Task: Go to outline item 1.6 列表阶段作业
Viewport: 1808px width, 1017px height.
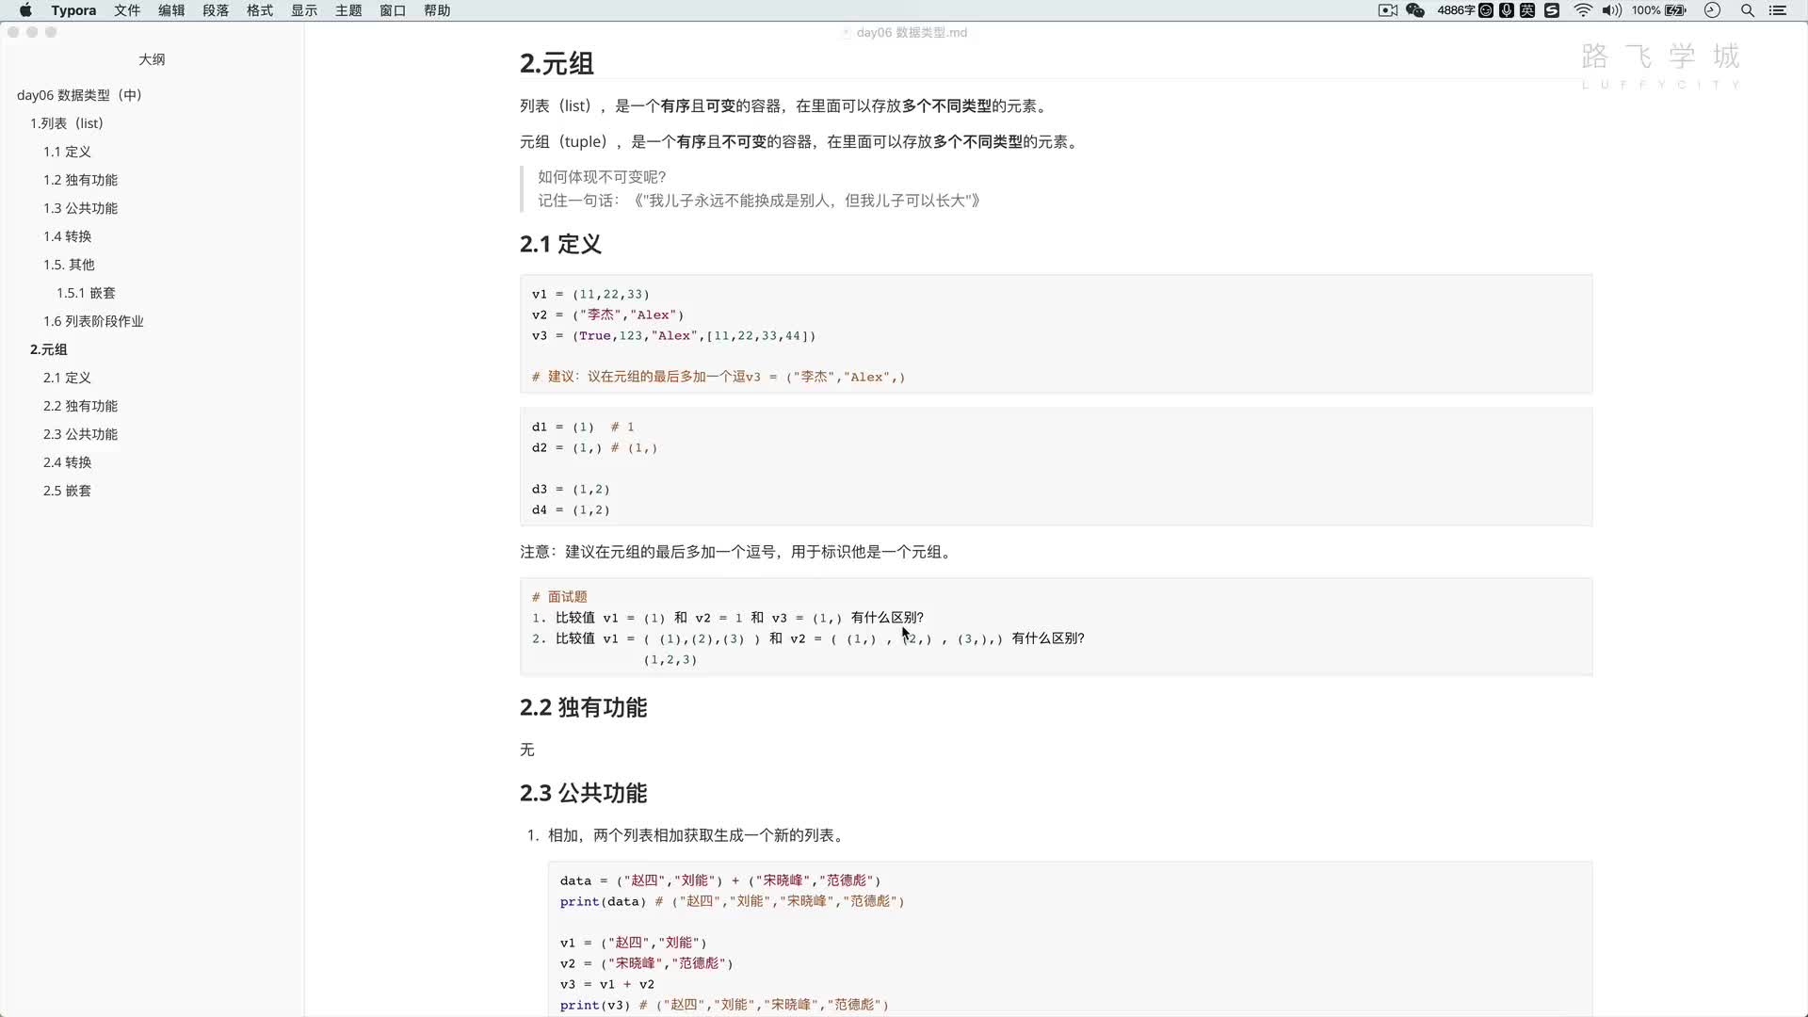Action: 93,321
